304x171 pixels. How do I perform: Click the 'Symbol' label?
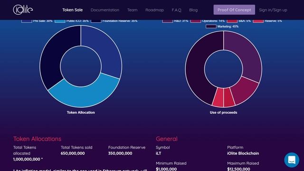tap(162, 147)
